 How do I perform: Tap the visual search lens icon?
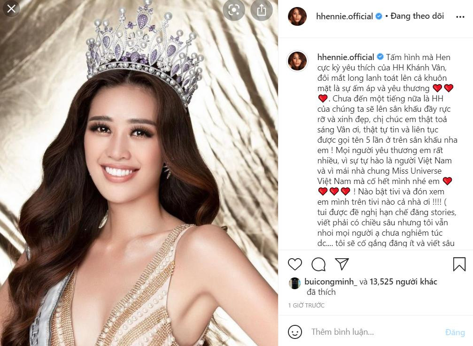pos(234,10)
